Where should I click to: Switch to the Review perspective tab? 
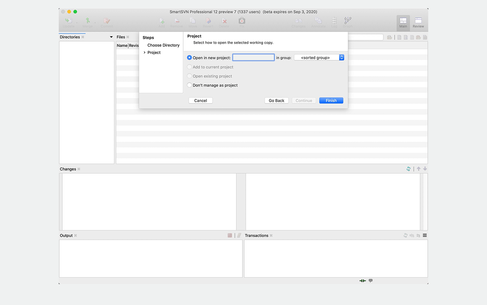418,23
